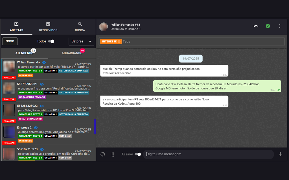
Task: Click the Aguardando count badge 40
Action: coord(82,51)
